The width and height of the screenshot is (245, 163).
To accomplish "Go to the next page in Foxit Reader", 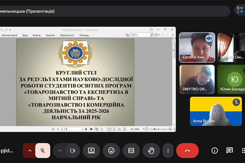I will [86, 129].
